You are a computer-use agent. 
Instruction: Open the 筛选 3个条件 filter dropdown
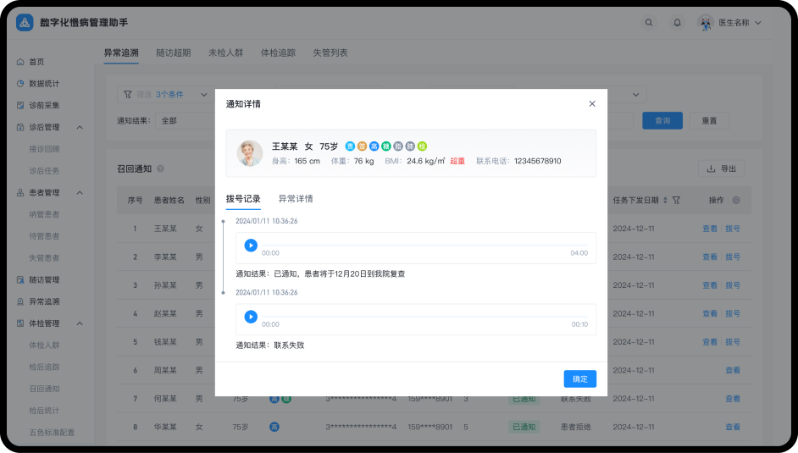[x=166, y=95]
